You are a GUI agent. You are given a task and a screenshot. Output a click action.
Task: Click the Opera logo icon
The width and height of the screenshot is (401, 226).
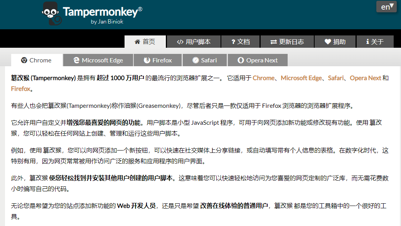pos(241,60)
